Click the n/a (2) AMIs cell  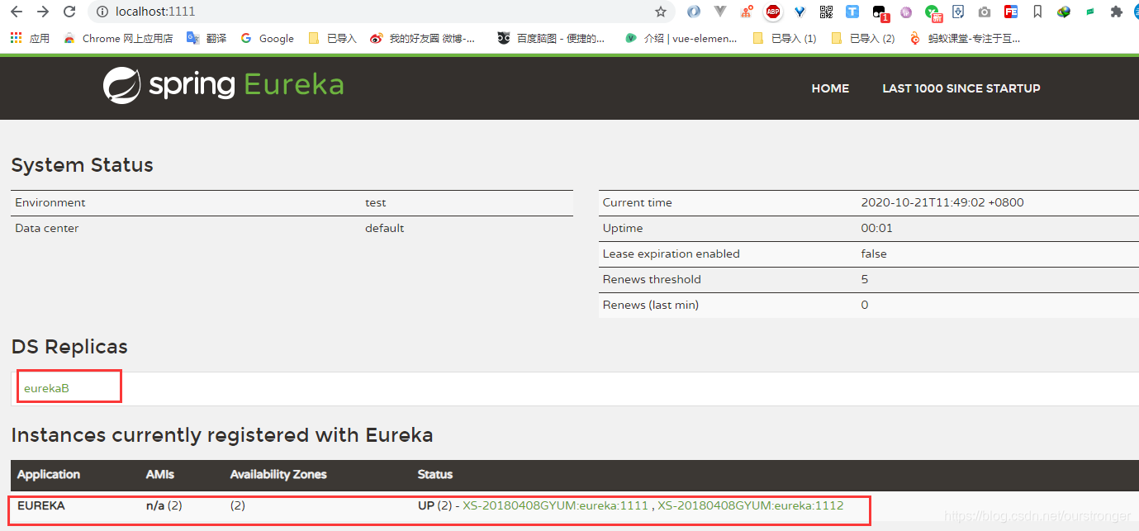[x=164, y=505]
